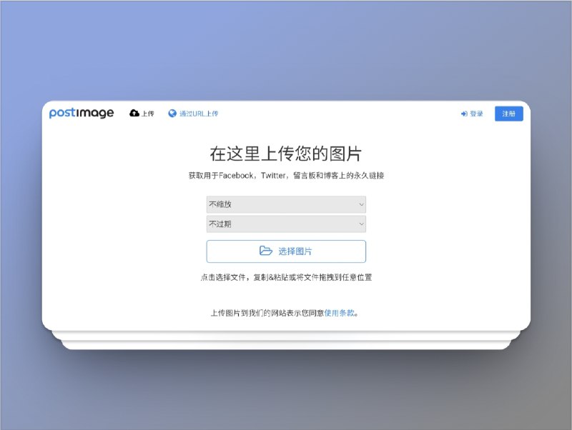Click the sign-in arrow icon beside 登录
The width and height of the screenshot is (572, 430).
[465, 113]
